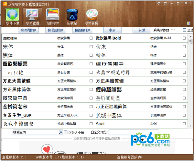
Task: Click the 刷新 refresh button
Action: [x=113, y=30]
